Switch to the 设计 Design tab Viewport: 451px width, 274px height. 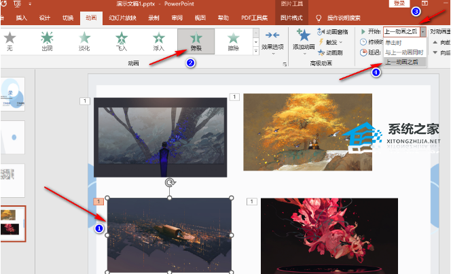pyautogui.click(x=45, y=18)
